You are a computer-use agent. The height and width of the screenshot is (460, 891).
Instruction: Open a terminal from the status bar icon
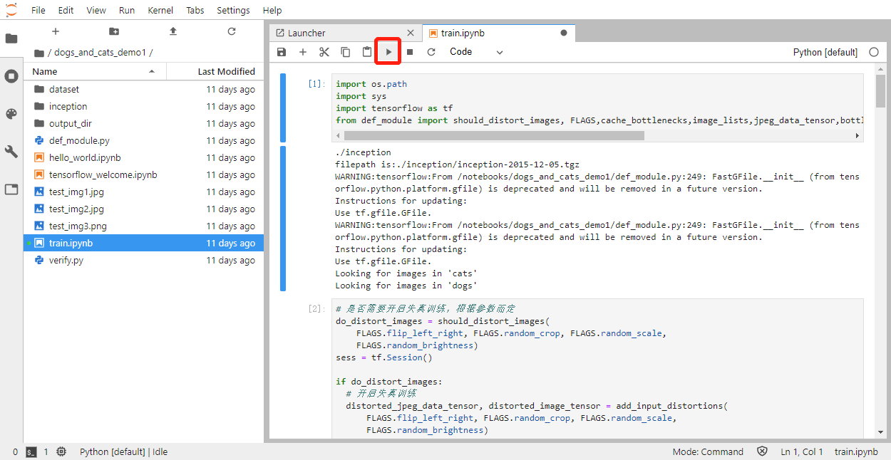coord(31,451)
